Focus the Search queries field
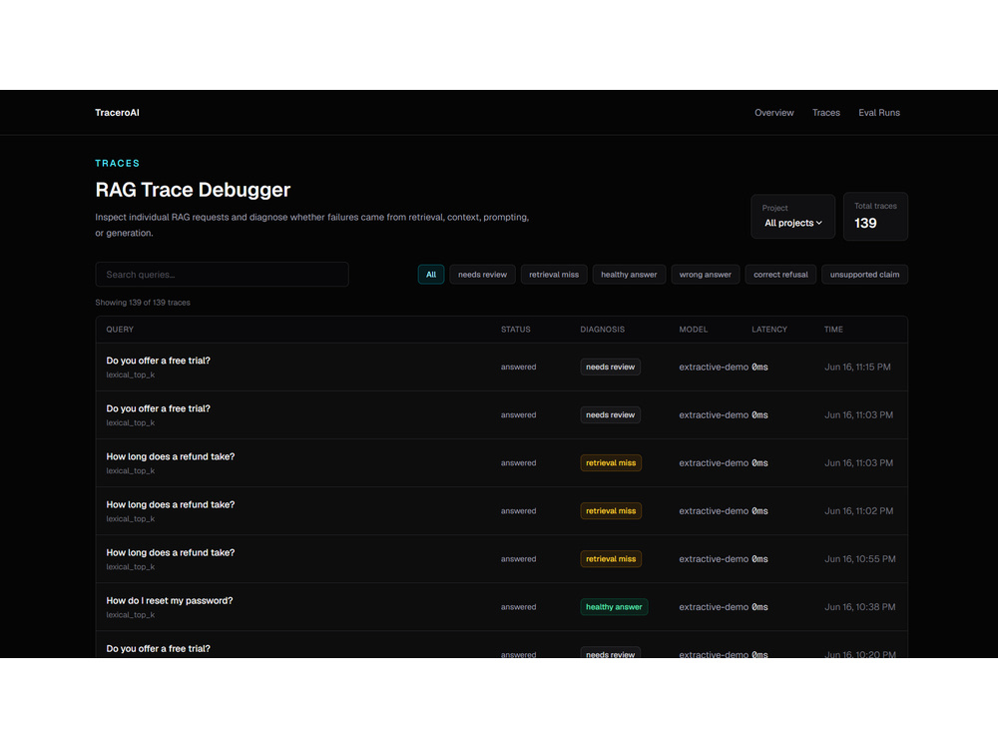Viewport: 998px width, 749px height. 222,275
